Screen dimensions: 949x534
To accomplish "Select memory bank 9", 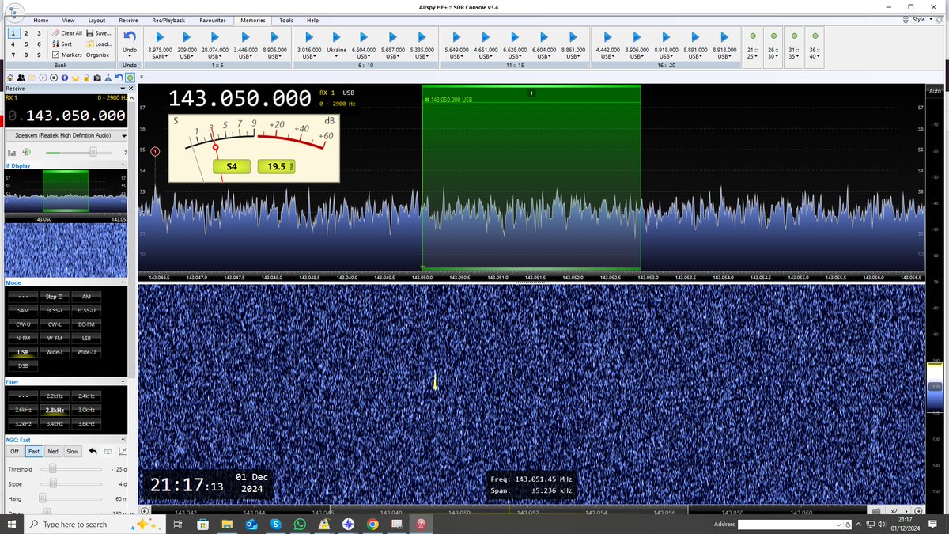I will [39, 55].
